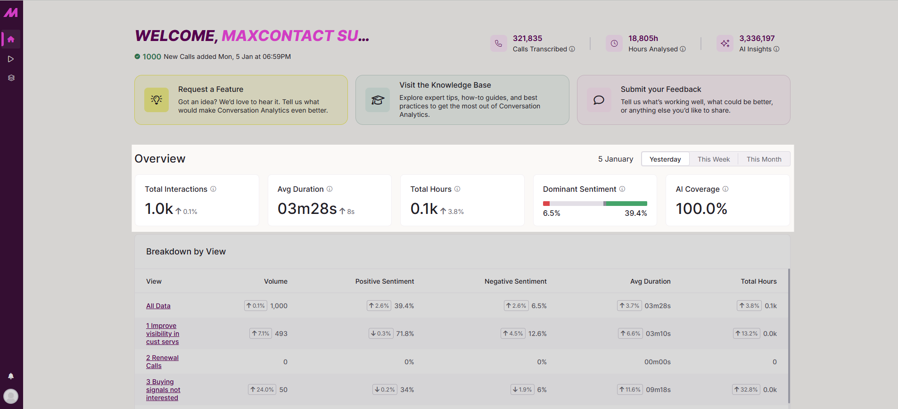Click info icon beside Dominant Sentiment
The image size is (898, 409).
click(x=622, y=189)
